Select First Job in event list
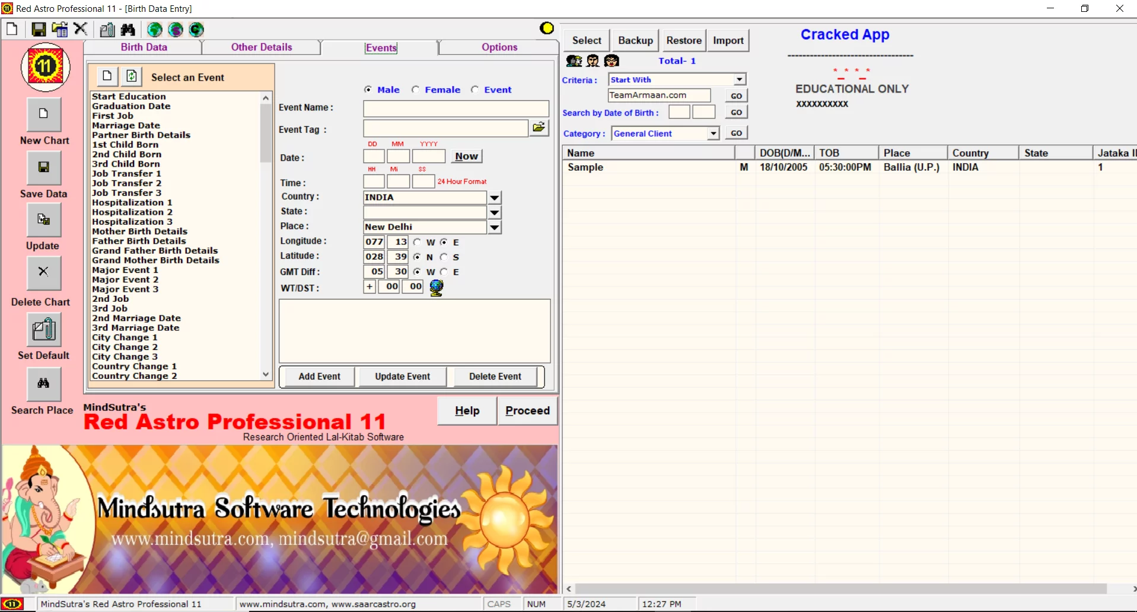 [x=113, y=116]
